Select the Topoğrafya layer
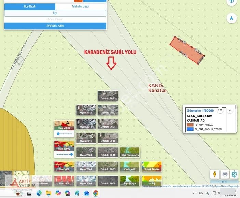Screen dimensions: 240x198 pyautogui.click(x=130, y=181)
